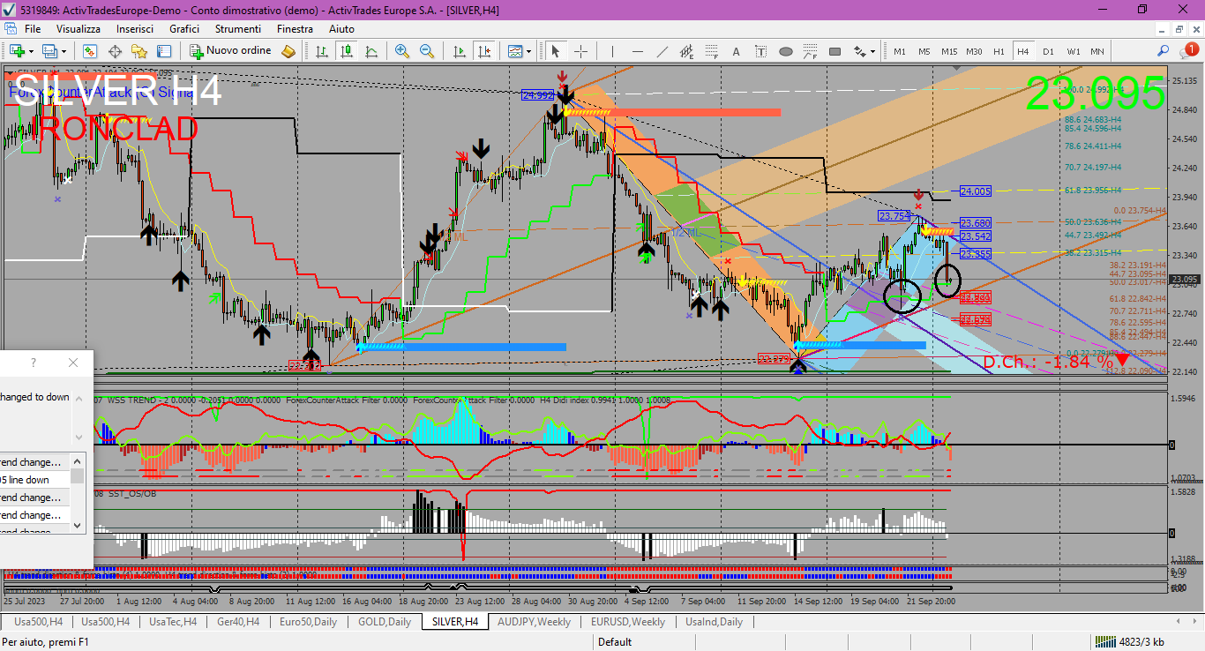Open the Navigator folder-star icon
Image resolution: width=1205 pixels, height=651 pixels.
coord(139,51)
